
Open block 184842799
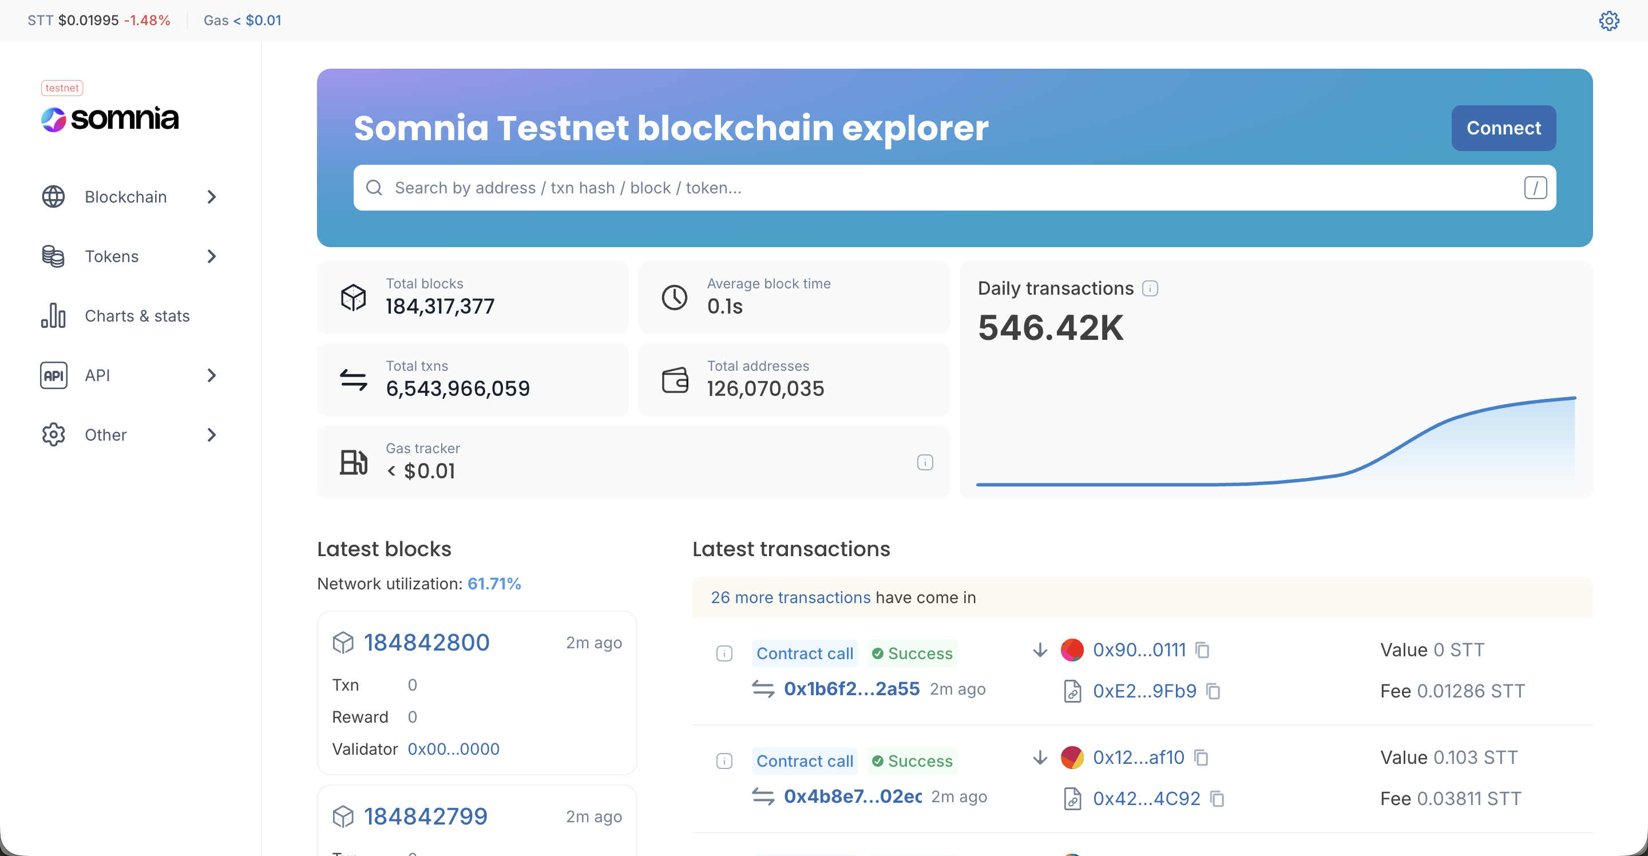point(425,817)
